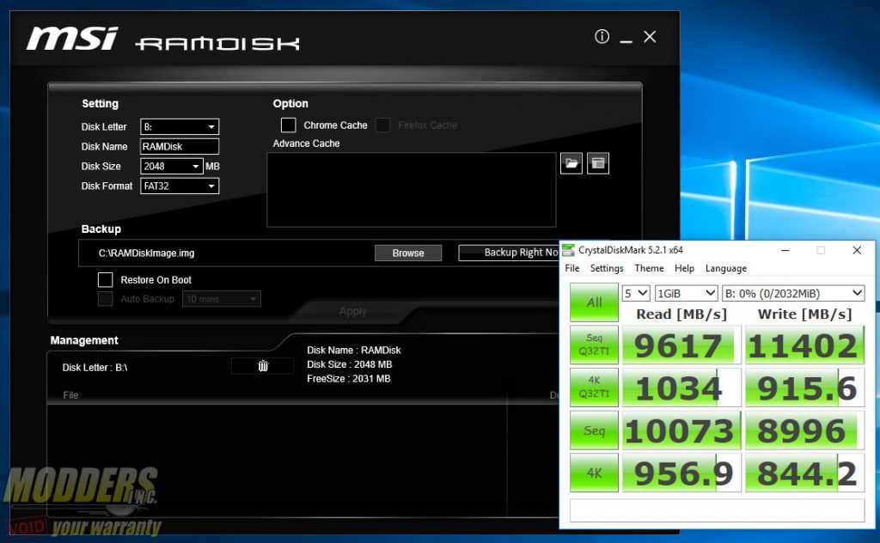Open the Theme menu in CrystalDiskMark
The width and height of the screenshot is (880, 543).
click(649, 268)
